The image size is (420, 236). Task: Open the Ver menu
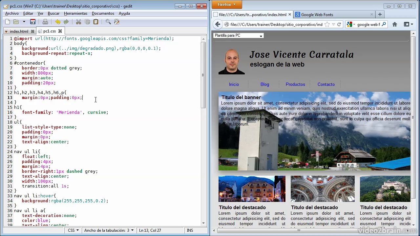click(40, 13)
